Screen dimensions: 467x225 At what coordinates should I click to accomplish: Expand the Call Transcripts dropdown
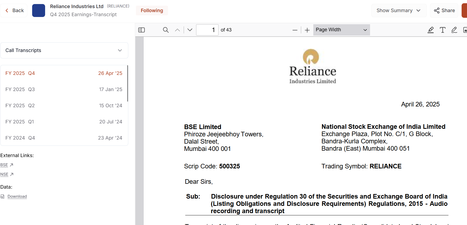[64, 50]
